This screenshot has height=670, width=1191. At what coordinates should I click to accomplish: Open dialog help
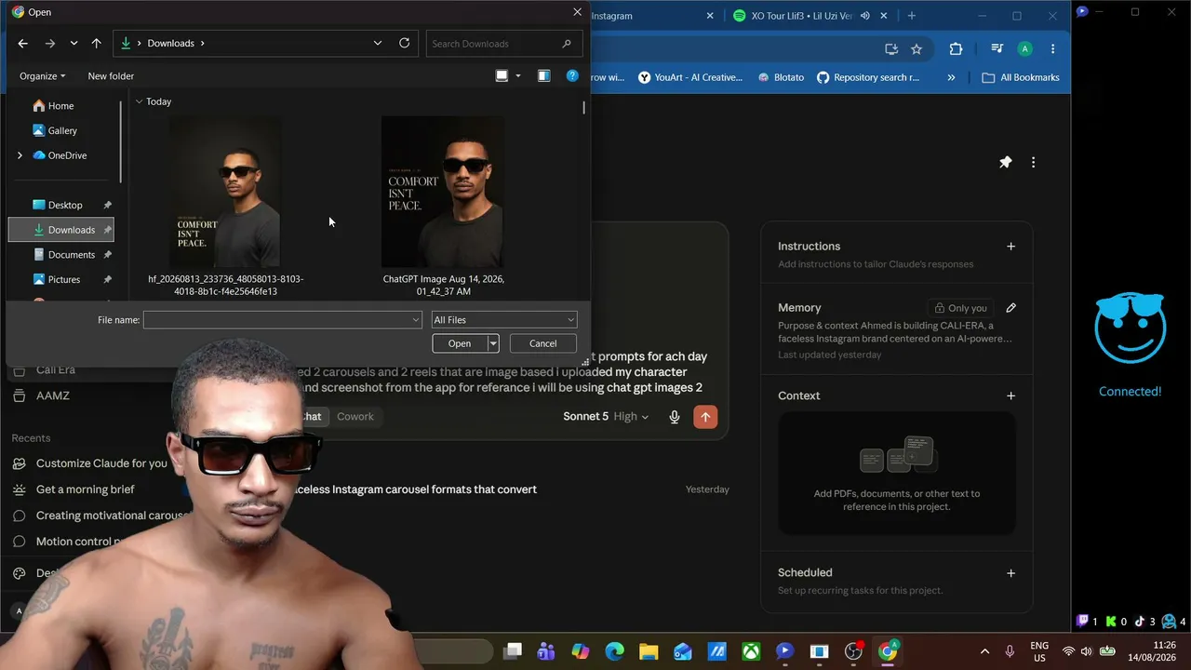tap(572, 76)
